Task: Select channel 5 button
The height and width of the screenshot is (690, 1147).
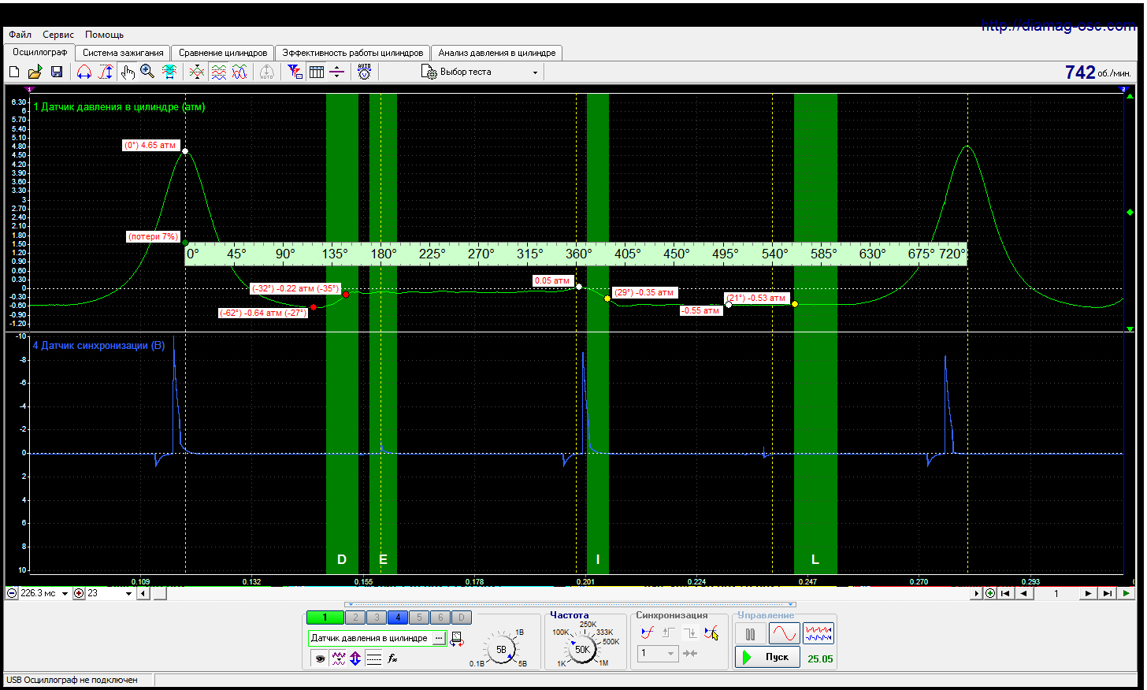Action: 419,618
